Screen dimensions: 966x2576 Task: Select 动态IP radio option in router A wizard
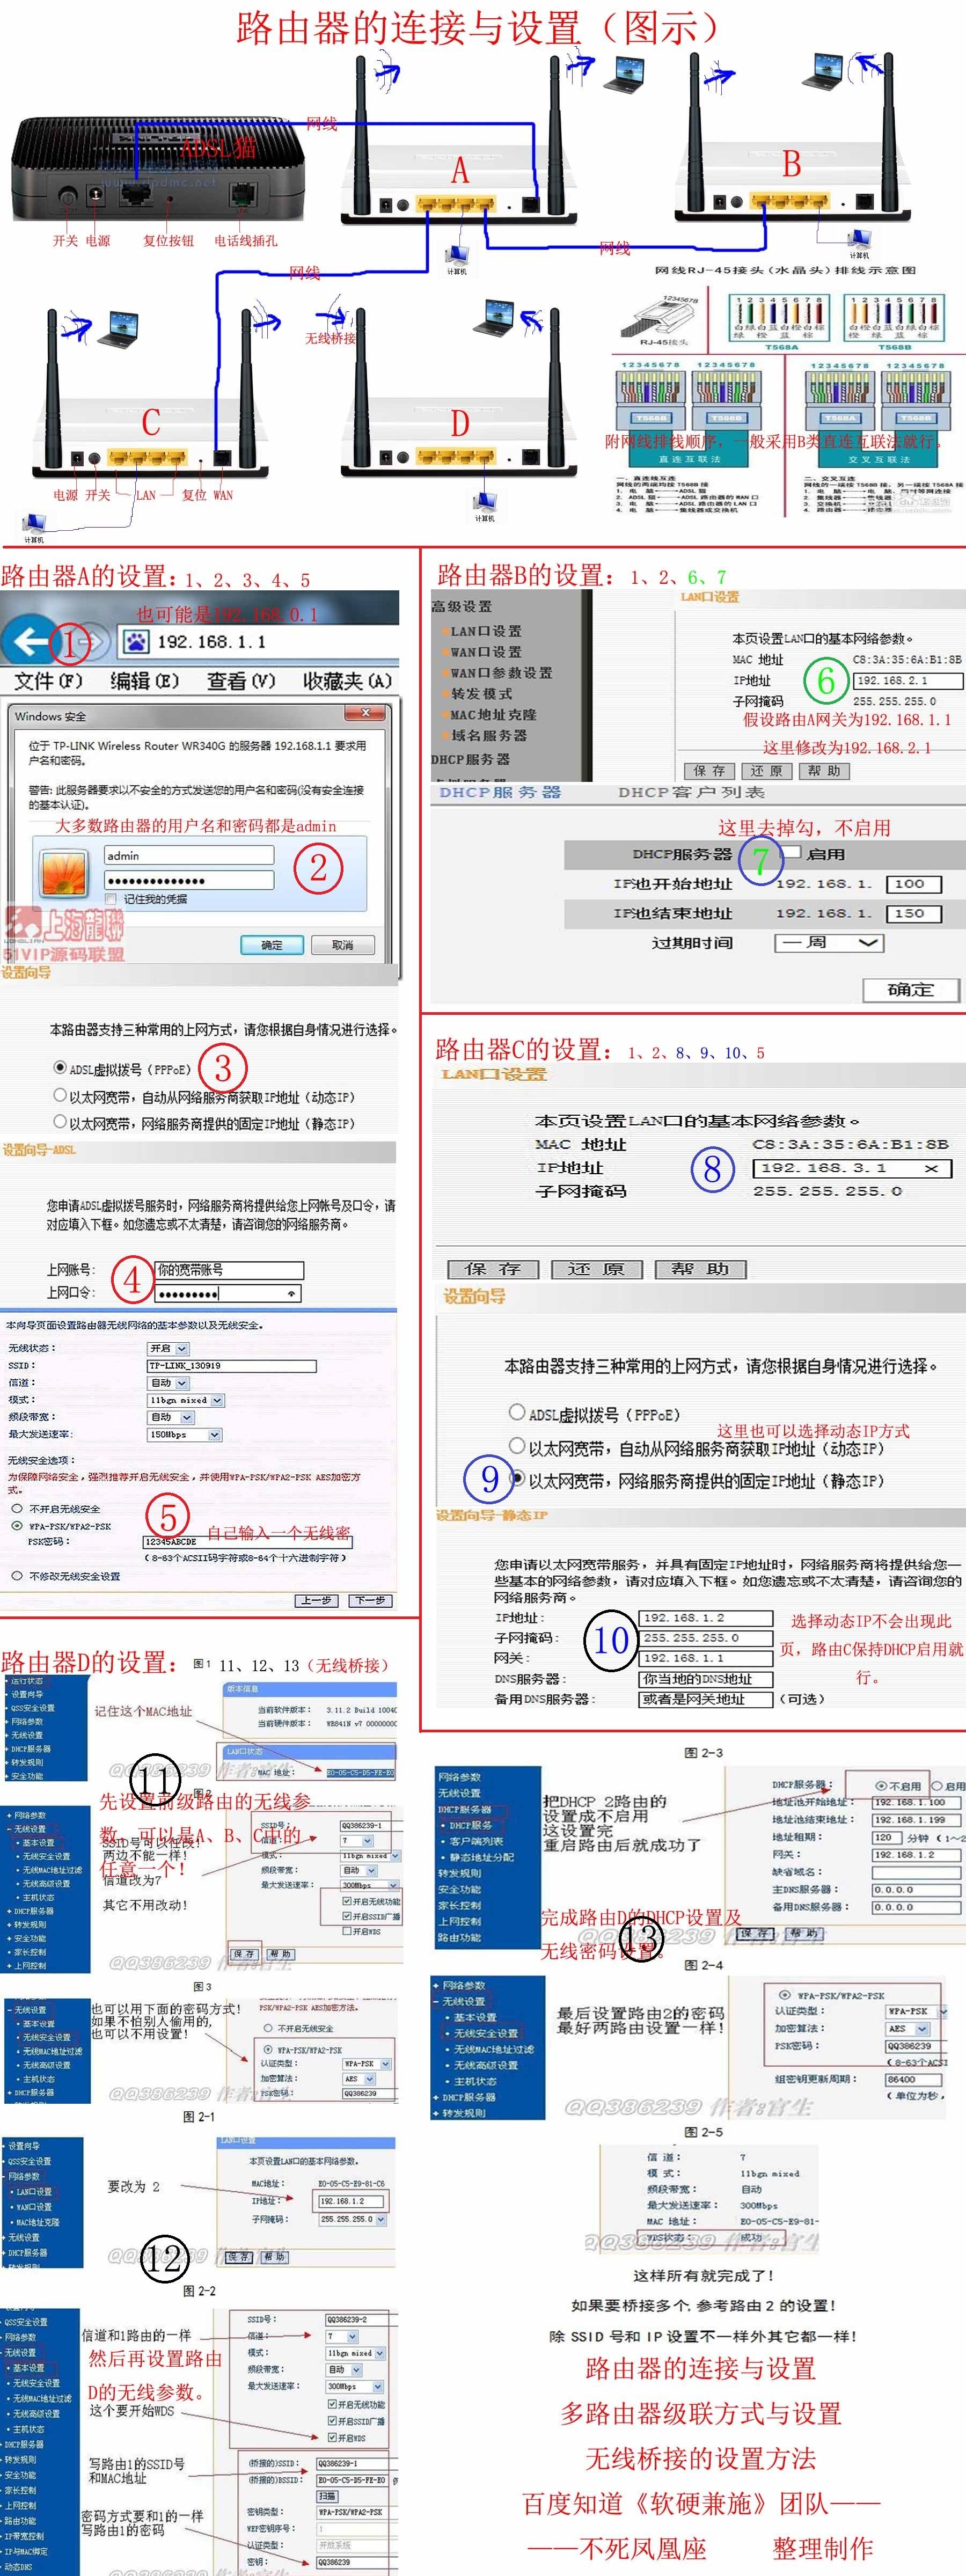tap(60, 1095)
